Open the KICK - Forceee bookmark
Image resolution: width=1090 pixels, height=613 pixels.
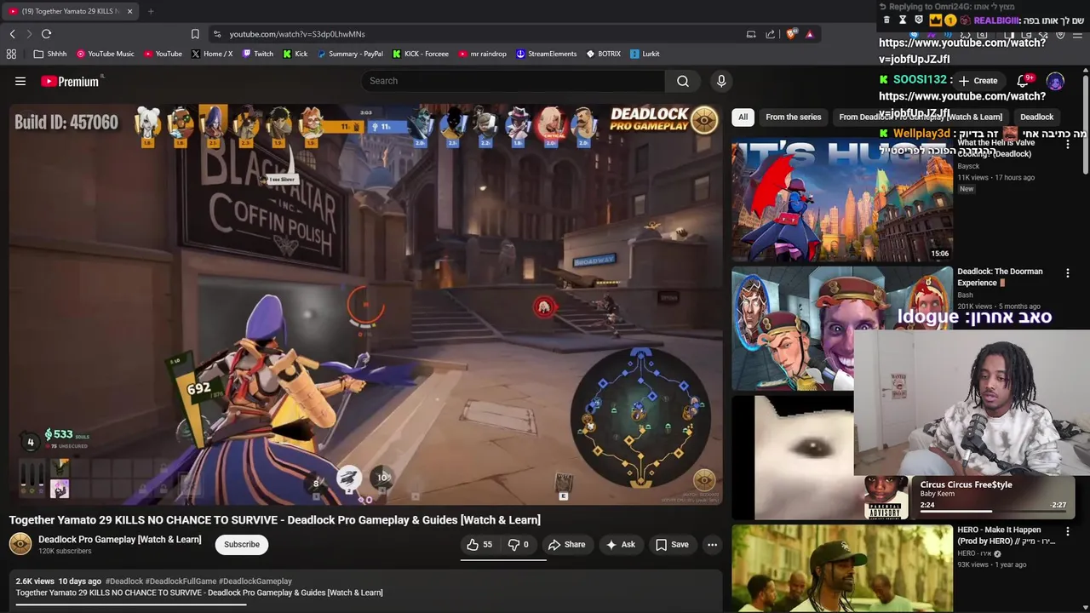coord(421,54)
